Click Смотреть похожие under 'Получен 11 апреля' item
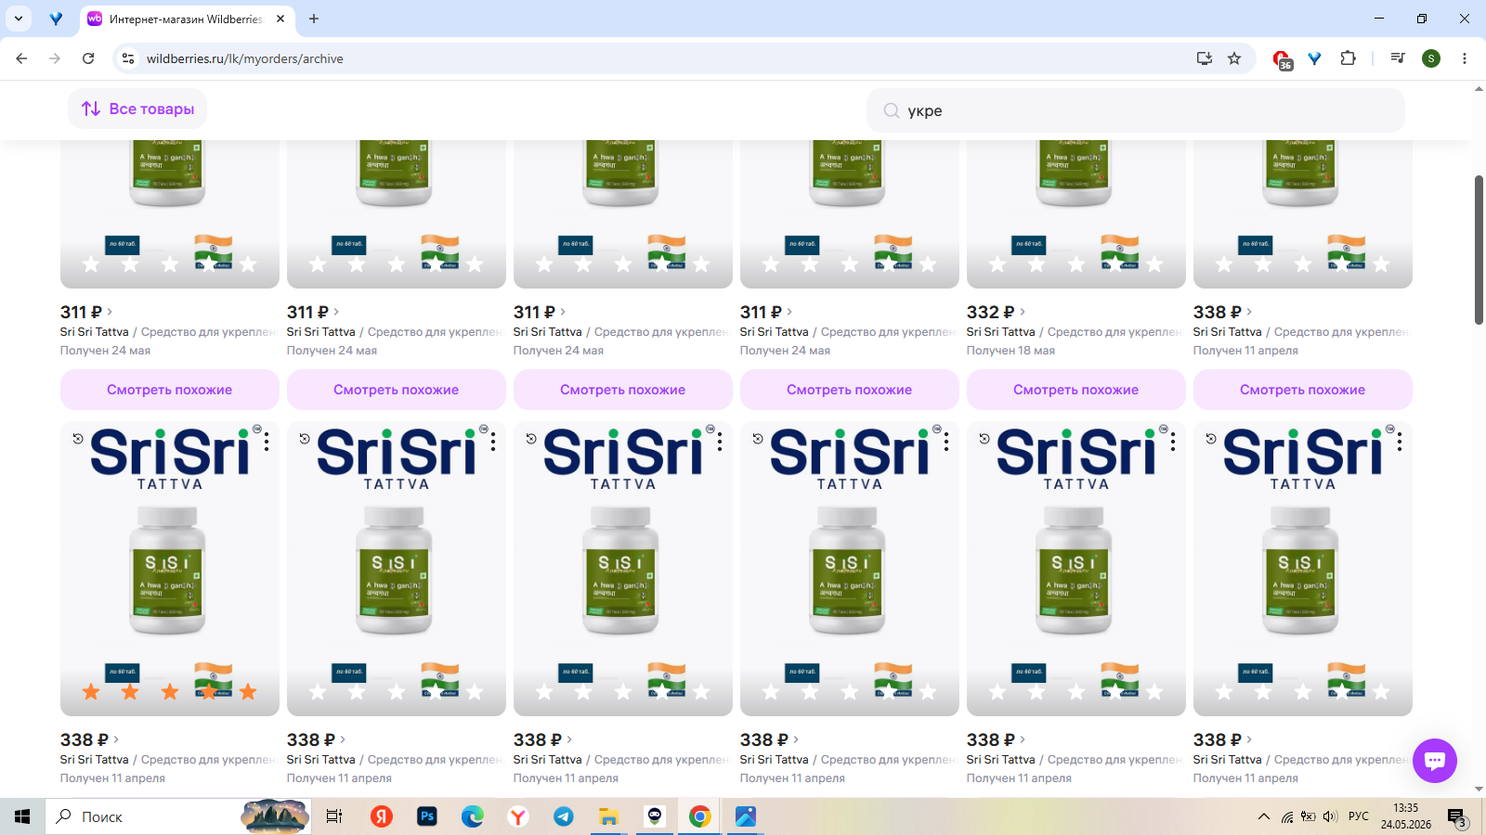This screenshot has width=1486, height=835. tap(1303, 390)
